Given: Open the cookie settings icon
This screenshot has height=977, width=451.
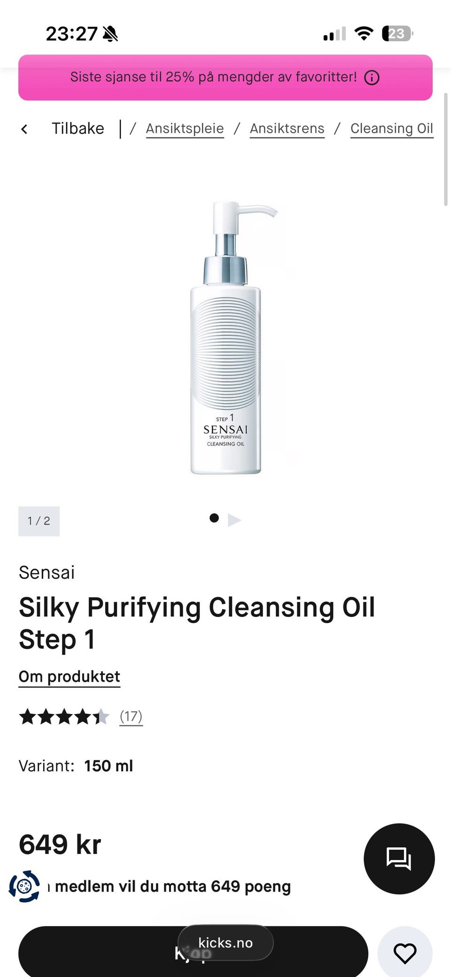Looking at the screenshot, I should click(24, 886).
